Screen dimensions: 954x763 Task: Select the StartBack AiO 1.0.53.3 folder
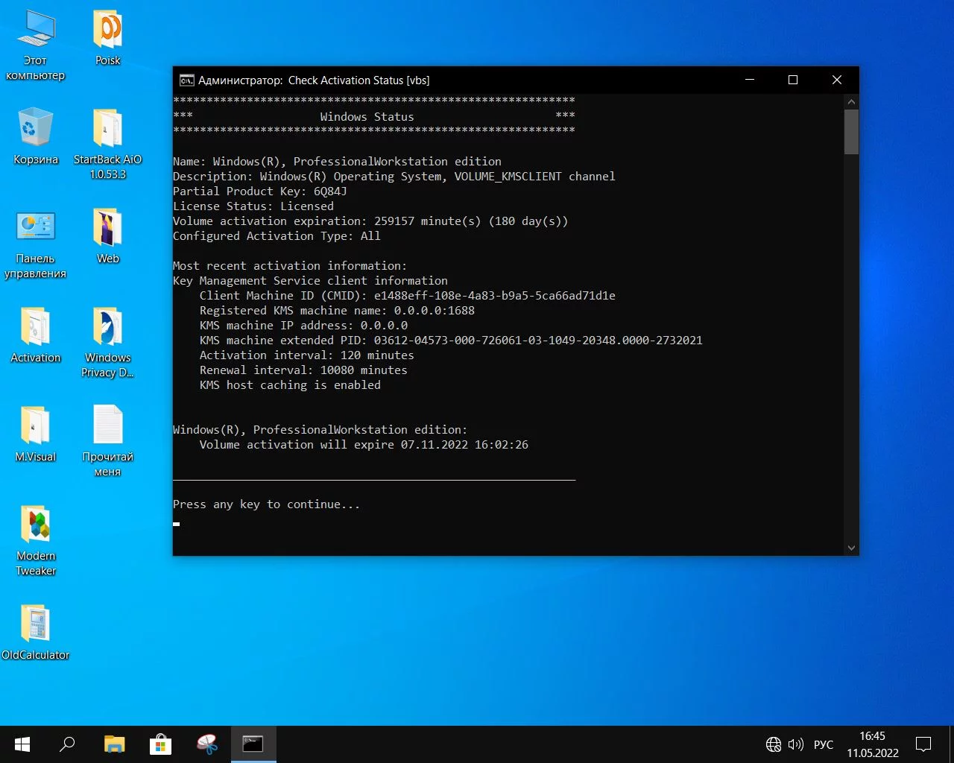click(107, 130)
